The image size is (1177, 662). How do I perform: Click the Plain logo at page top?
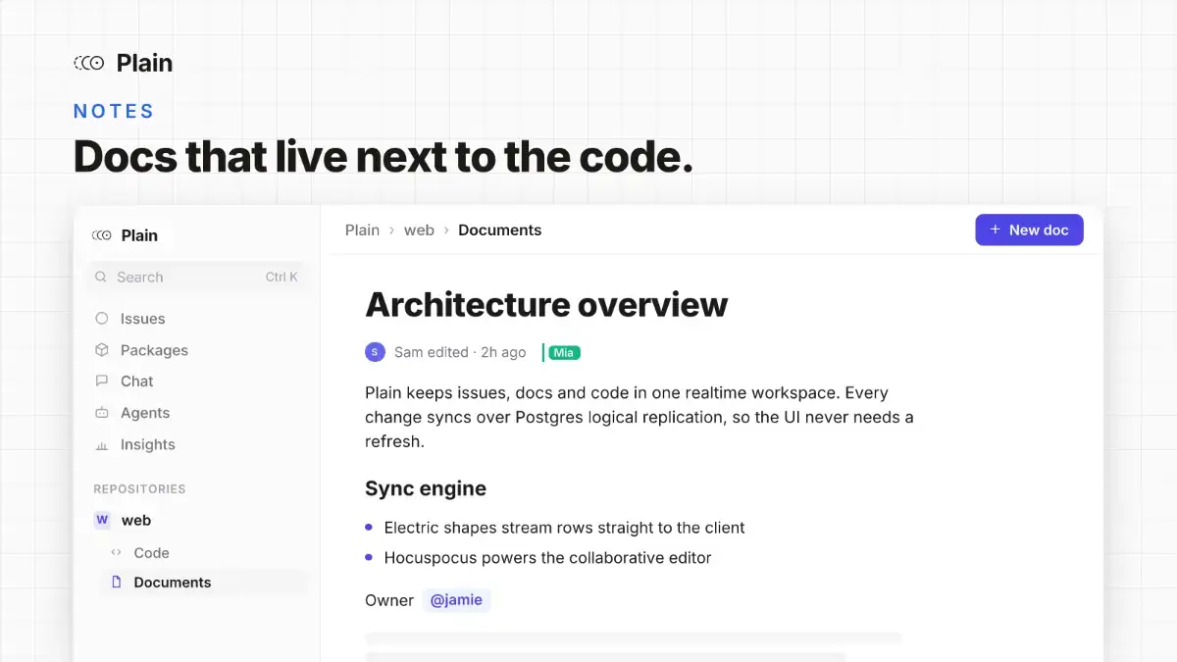(x=124, y=63)
